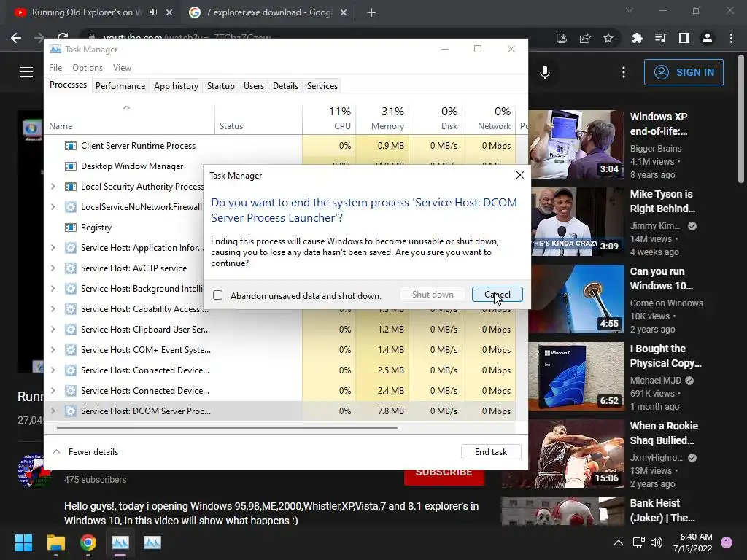
Task: Switch to the Startup tab
Action: click(x=220, y=86)
